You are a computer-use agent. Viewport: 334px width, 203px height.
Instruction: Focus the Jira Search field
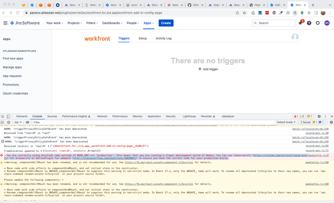[x=273, y=23]
